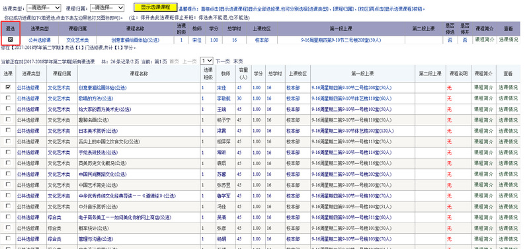Click 课程简介 in 歌唱的方法 row
527x249 pixels.
point(483,98)
